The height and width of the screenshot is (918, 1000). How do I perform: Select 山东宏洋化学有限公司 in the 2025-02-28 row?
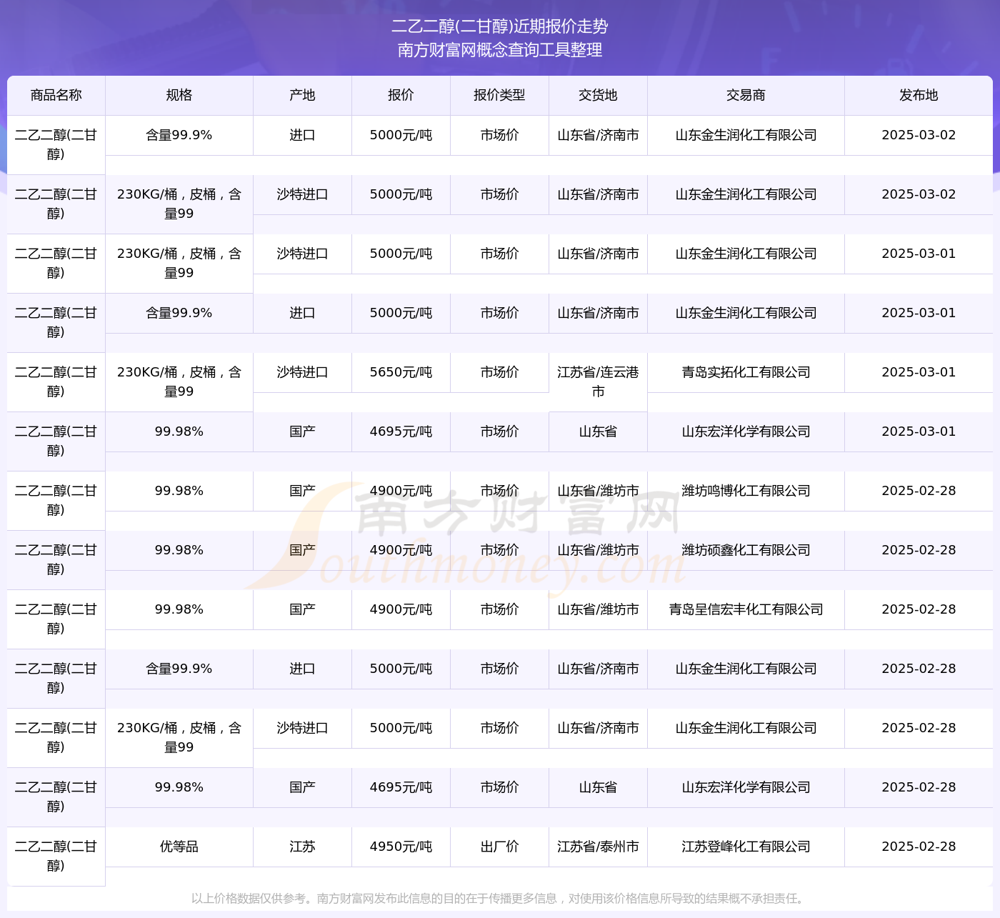[746, 787]
